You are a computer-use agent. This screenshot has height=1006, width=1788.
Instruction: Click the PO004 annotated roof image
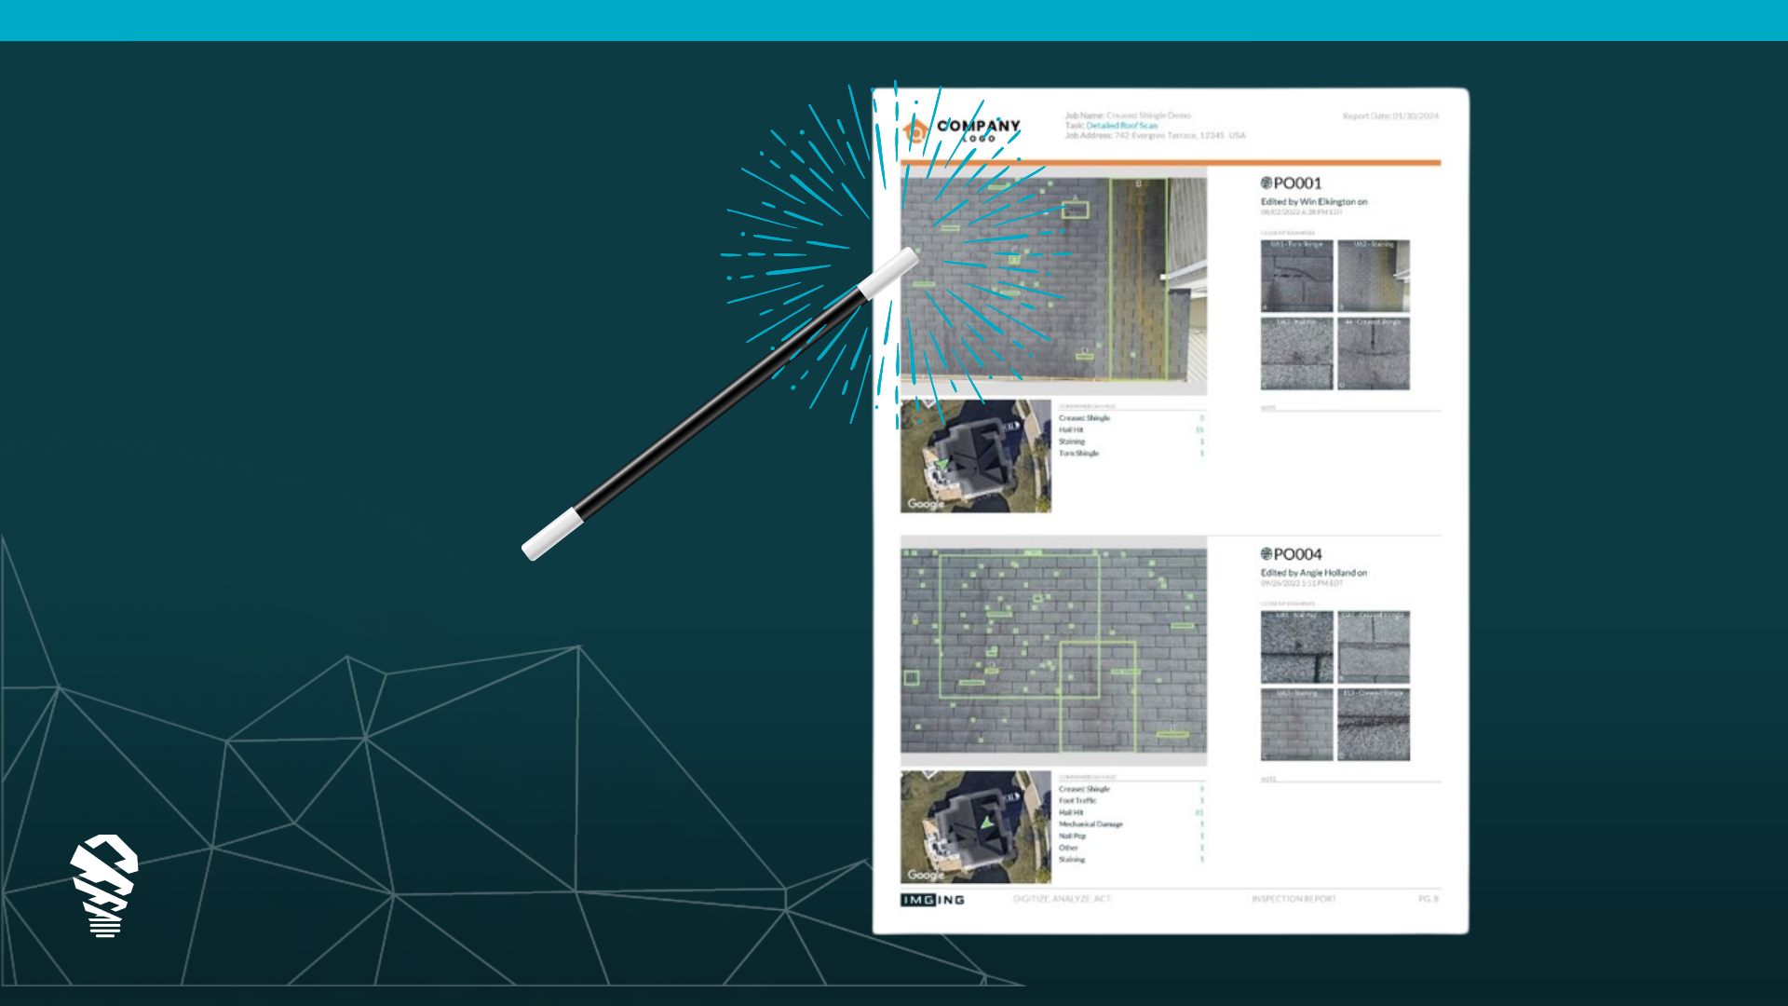(1053, 650)
